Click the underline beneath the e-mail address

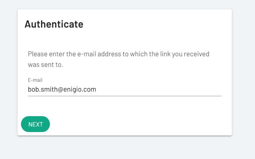coord(124,96)
